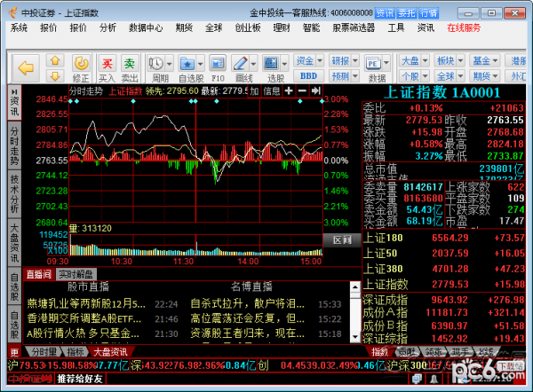Switch to the 直播间 tab
Image resolution: width=533 pixels, height=392 pixels.
click(39, 274)
